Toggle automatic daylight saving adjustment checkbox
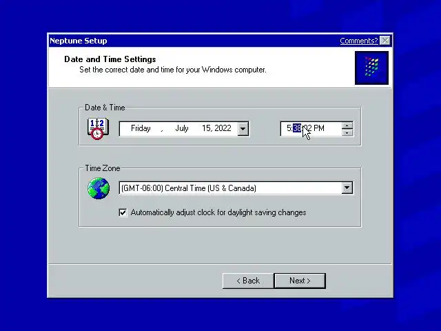Viewport: 441px width, 331px height. tap(123, 212)
